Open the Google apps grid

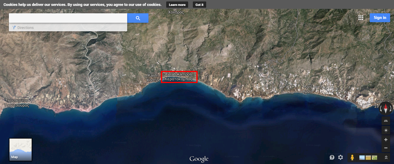pyautogui.click(x=361, y=18)
